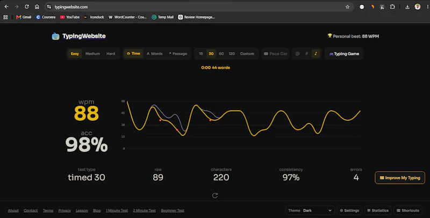The width and height of the screenshot is (430, 218).
Task: Open the Settings button in footer
Action: tap(349, 210)
